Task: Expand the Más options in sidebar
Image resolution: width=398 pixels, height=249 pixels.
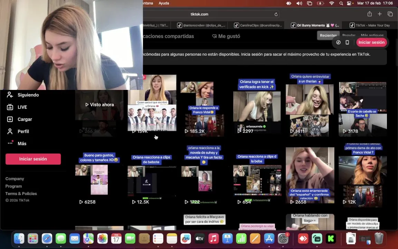Action: click(x=10, y=143)
